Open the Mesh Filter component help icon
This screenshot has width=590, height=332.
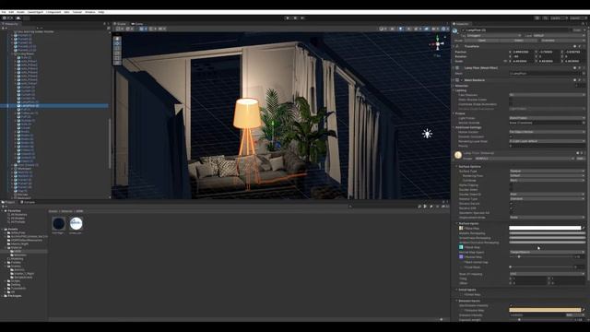click(x=575, y=67)
